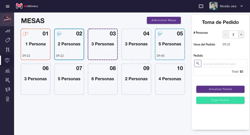250x135 pixels.
Task: Select table 01 with 1 Persona
Action: 36,44
